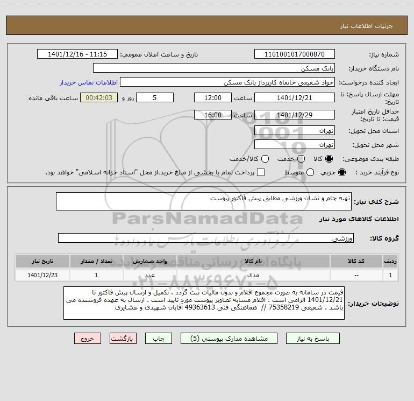Click the request creator field جواد شفیعی
This screenshot has height=401, width=414.
point(227,82)
